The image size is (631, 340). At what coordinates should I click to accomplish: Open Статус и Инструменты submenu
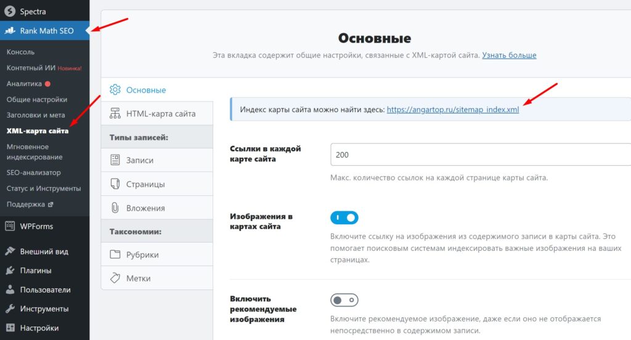click(44, 188)
